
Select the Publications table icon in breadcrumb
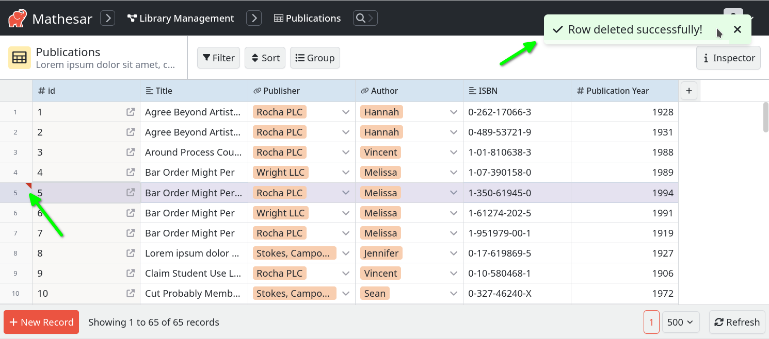[x=278, y=18]
